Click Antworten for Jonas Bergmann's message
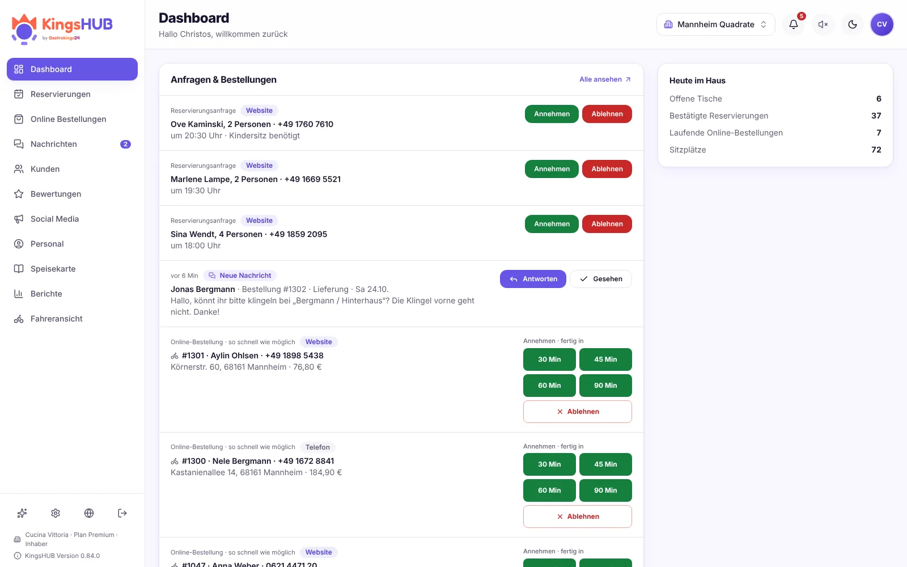 point(533,279)
